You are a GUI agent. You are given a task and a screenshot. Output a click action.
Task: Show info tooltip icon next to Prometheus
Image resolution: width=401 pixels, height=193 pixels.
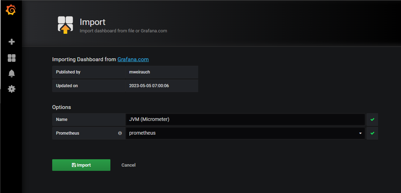[x=120, y=133]
